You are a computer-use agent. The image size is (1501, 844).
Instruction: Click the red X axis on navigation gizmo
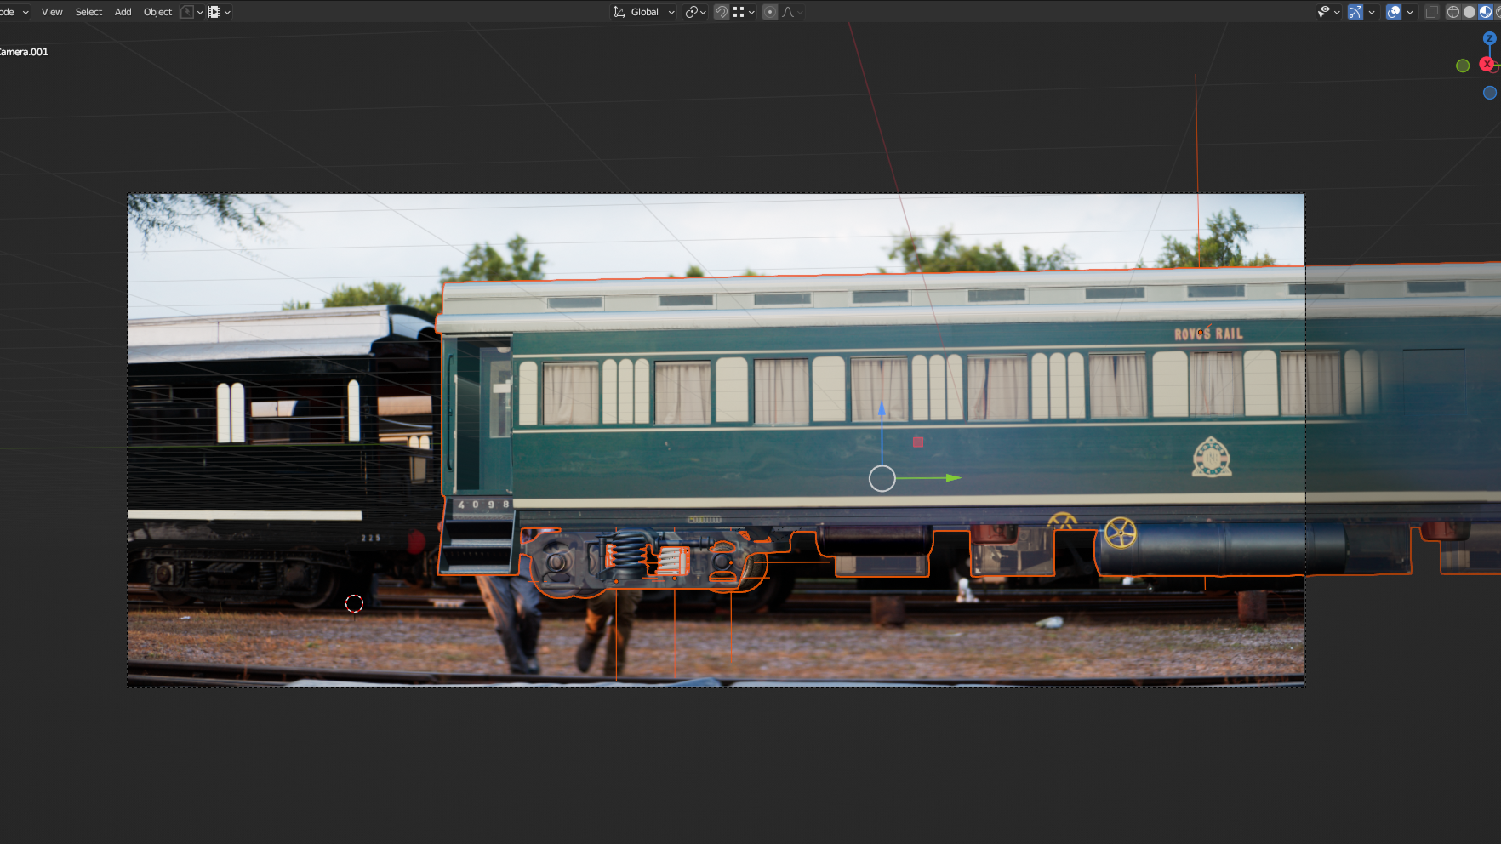click(x=1487, y=64)
